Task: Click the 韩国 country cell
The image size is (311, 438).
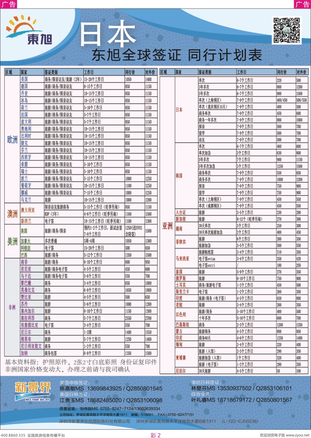Action: (186, 176)
